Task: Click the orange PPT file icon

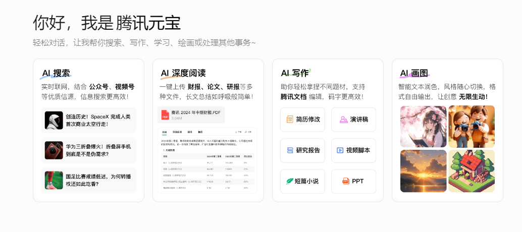Action: 346,181
